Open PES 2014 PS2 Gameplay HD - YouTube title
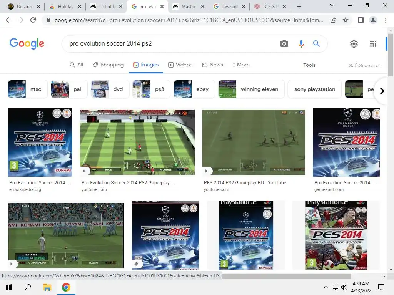Image resolution: width=394 pixels, height=295 pixels. coord(245,182)
